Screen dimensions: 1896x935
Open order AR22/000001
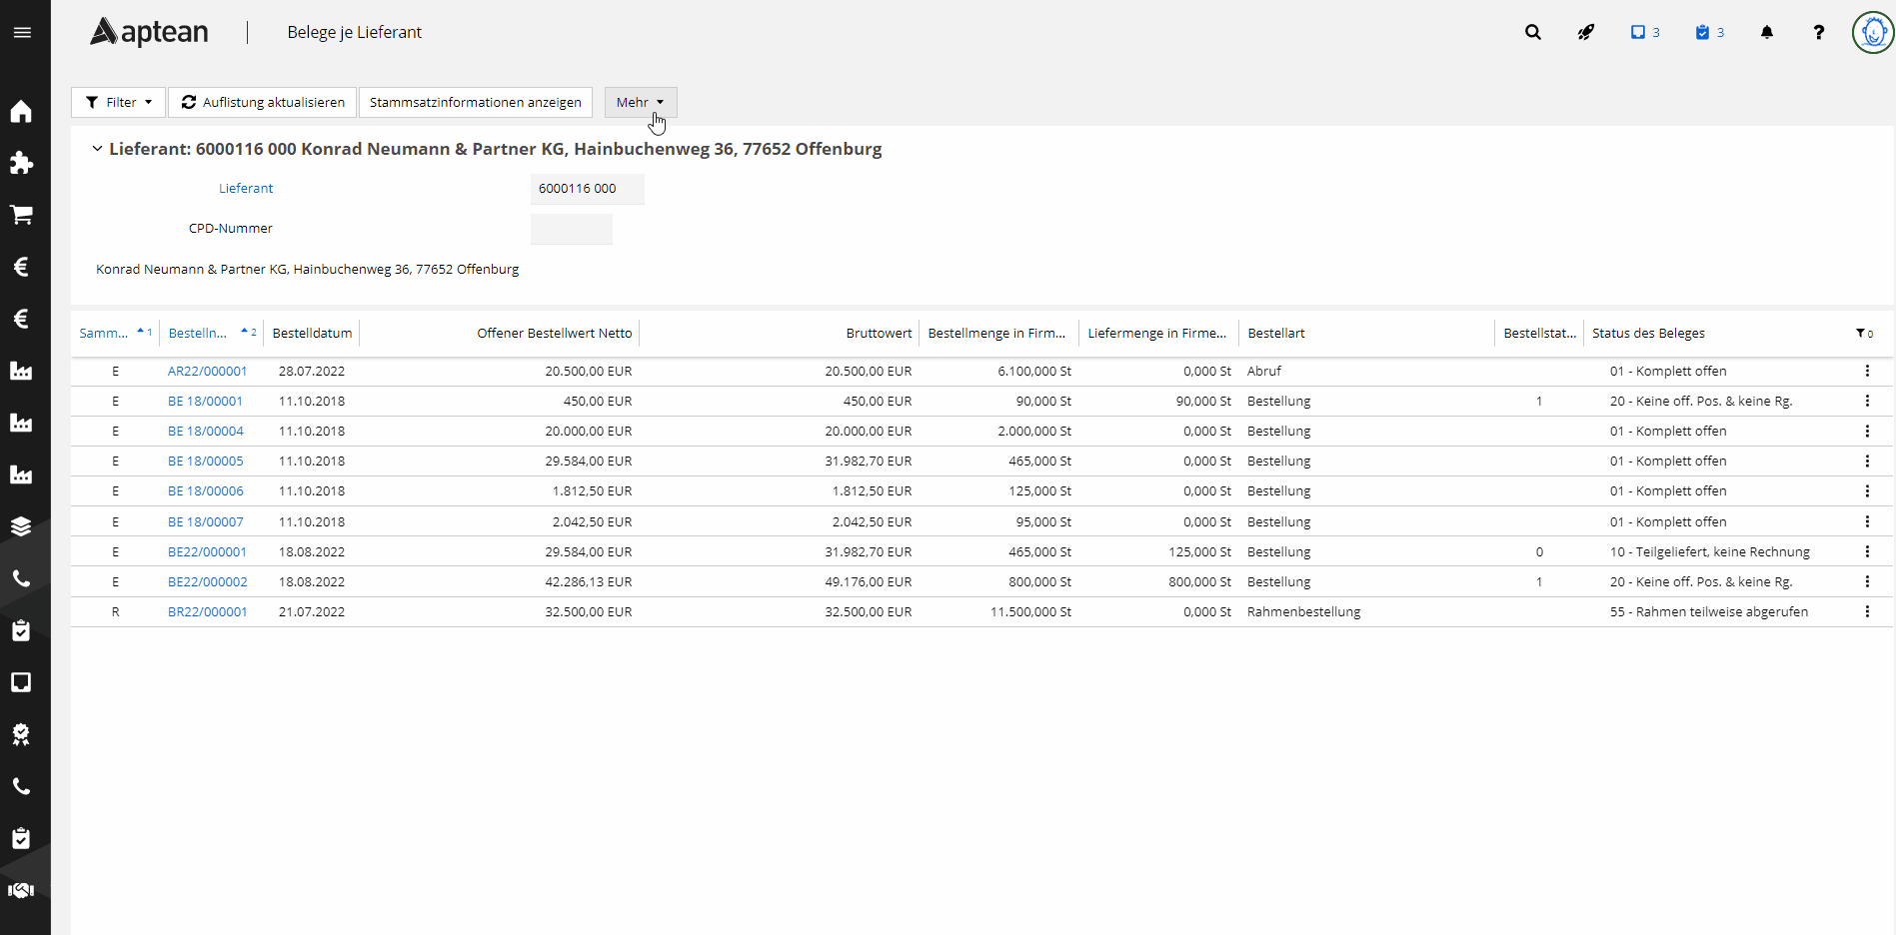(x=207, y=371)
